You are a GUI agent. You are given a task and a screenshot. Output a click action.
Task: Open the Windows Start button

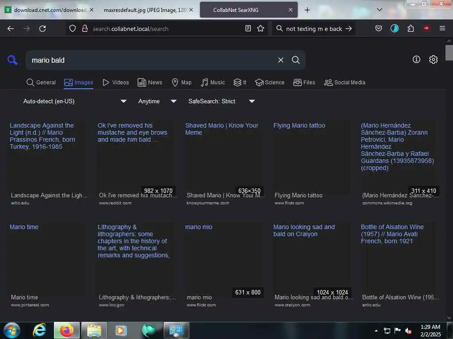tap(12, 330)
